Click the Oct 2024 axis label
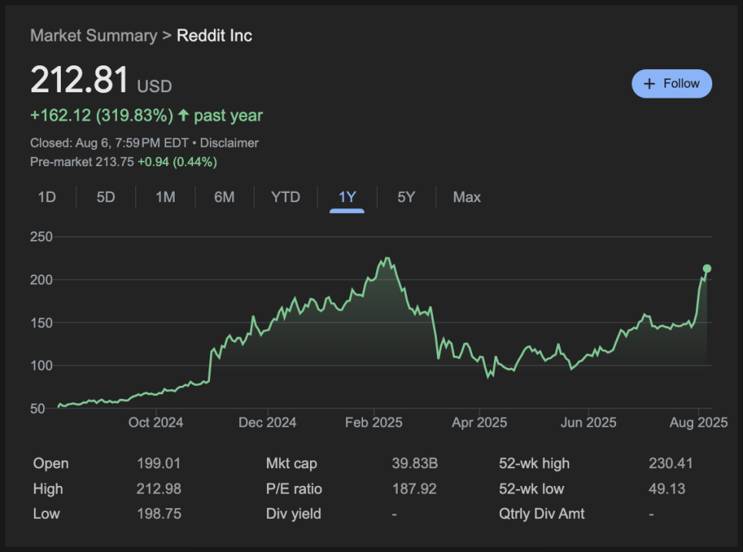Screen dimensions: 743x552 click(x=155, y=422)
